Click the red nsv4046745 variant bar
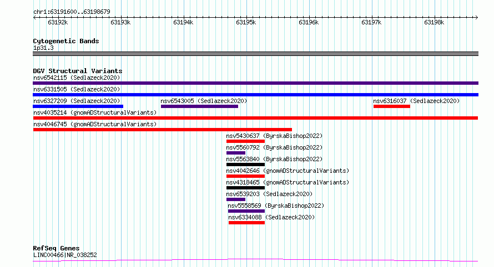Image resolution: width=494 pixels, height=267 pixels. coord(163,130)
